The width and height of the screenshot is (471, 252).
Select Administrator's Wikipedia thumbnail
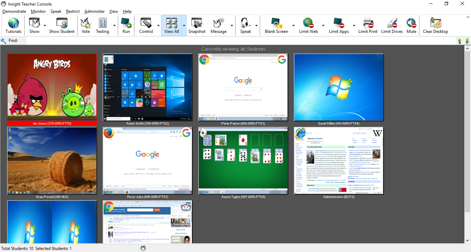[339, 161]
